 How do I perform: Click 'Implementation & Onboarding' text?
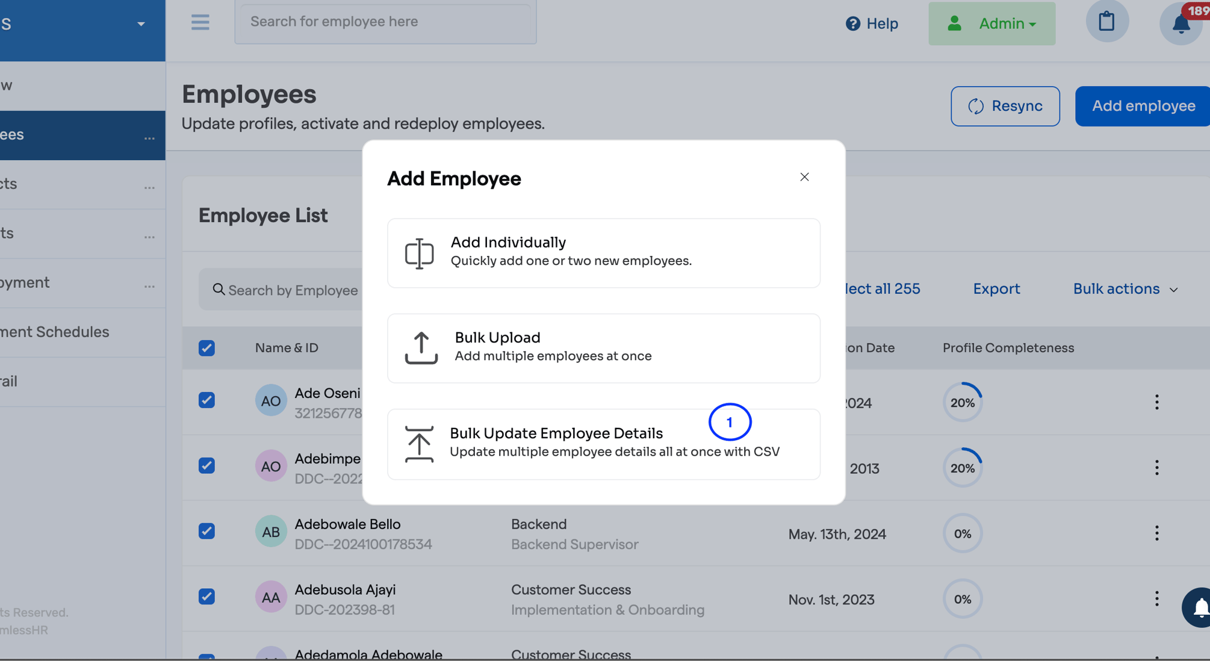pos(607,610)
